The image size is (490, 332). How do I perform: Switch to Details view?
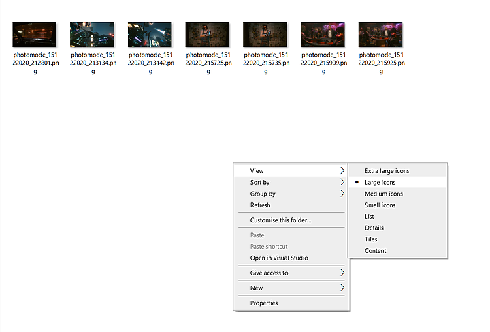coord(398,228)
